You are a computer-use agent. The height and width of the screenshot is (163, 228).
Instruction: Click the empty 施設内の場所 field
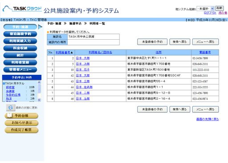tap(94, 42)
